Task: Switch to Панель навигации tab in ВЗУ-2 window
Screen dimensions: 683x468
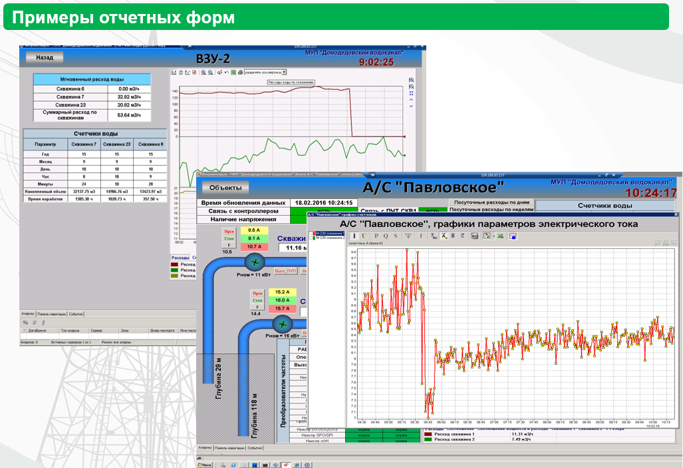Action: tap(51, 314)
